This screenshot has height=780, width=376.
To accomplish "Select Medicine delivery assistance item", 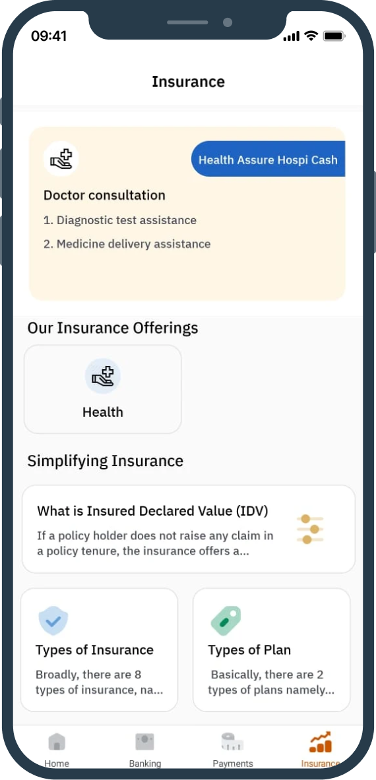I will point(127,244).
